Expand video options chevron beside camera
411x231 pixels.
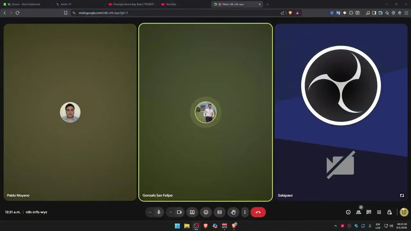pyautogui.click(x=171, y=212)
